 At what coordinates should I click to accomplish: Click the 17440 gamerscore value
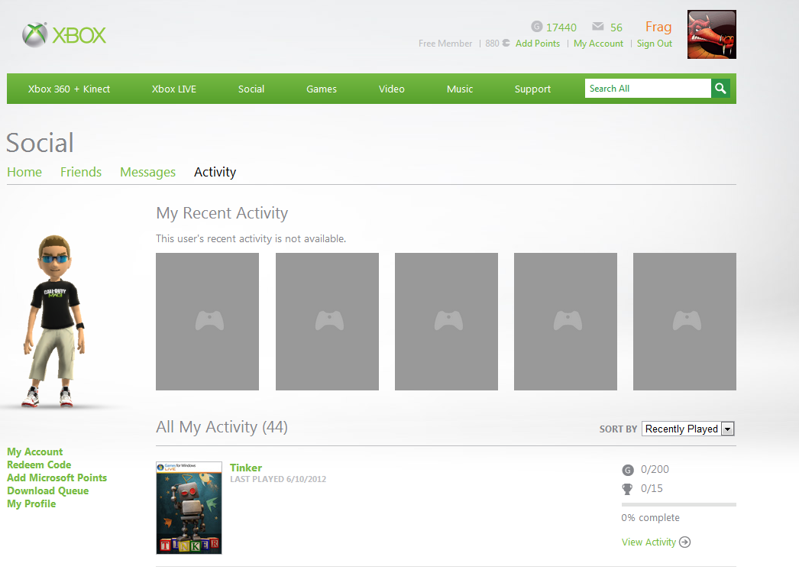tap(561, 28)
